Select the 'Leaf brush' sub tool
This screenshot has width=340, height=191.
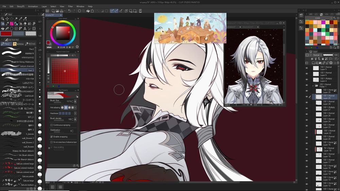pos(17,96)
